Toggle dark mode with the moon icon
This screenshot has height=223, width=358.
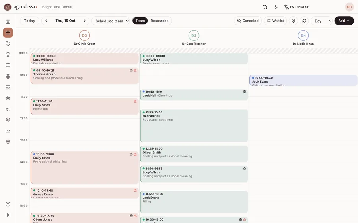point(276,7)
